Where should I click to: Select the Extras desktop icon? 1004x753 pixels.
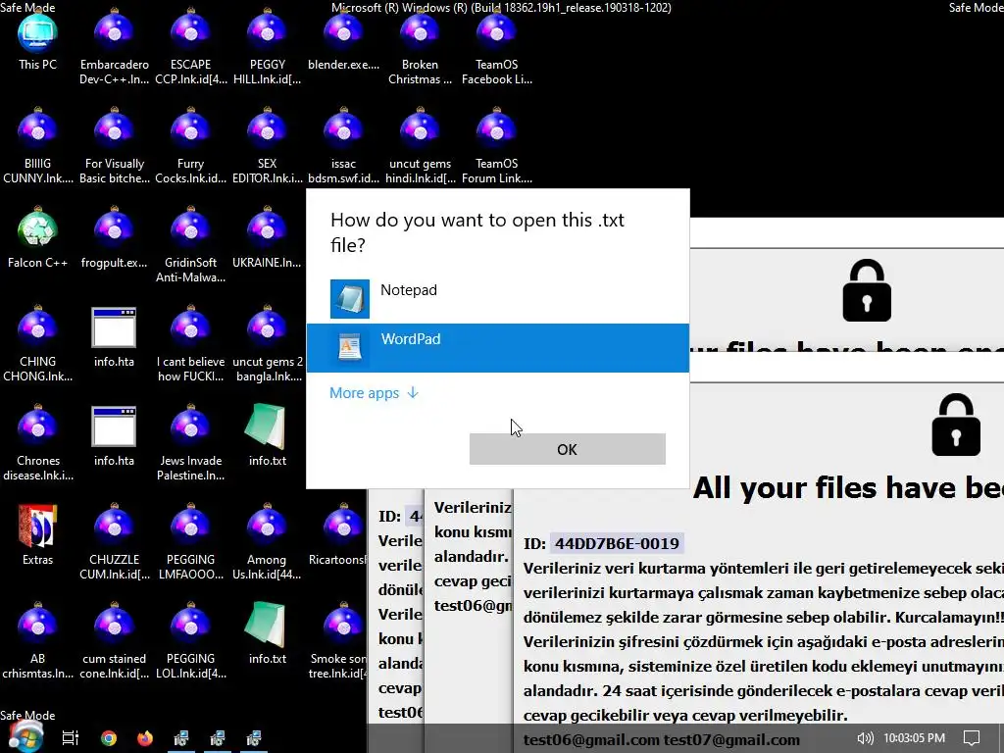click(38, 535)
